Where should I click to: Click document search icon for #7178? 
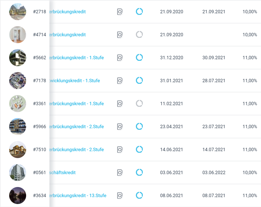click(120, 80)
